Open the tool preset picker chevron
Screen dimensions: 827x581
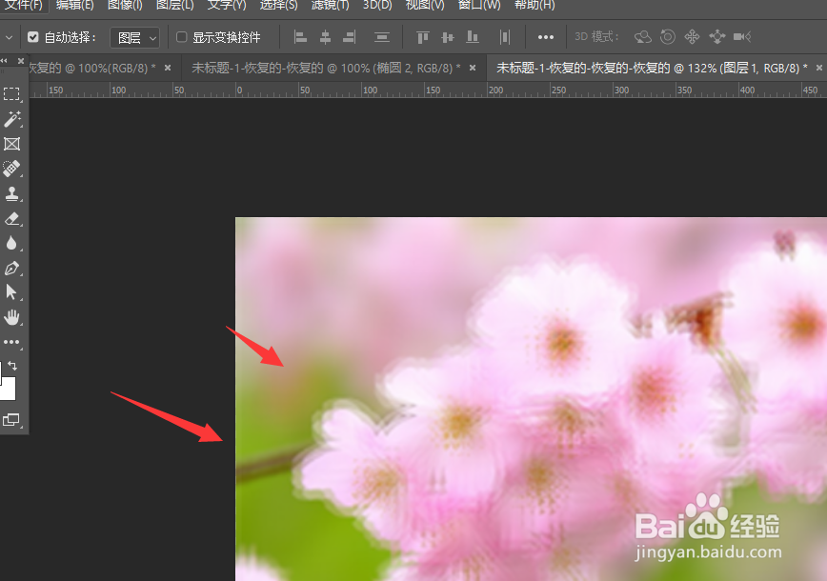click(9, 37)
